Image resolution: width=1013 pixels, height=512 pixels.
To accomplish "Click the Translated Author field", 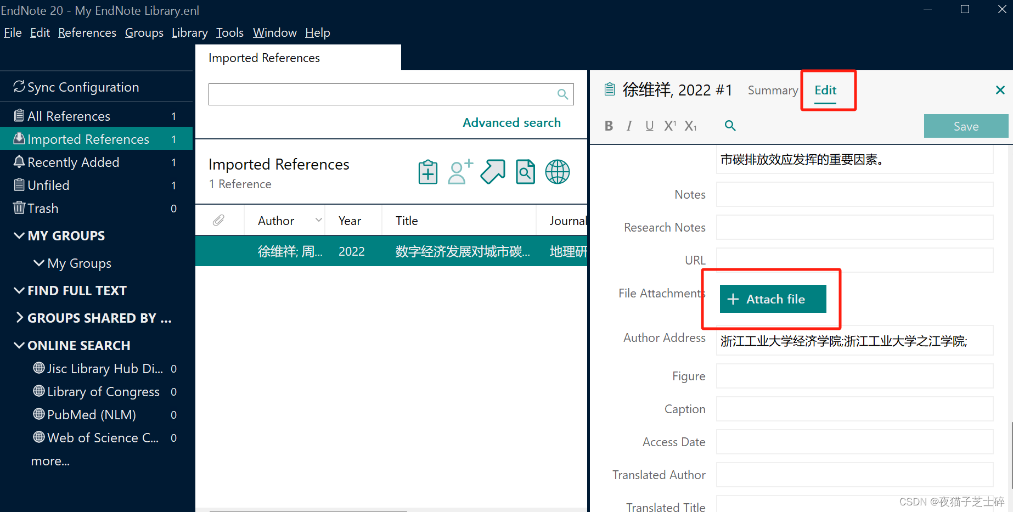I will pos(854,475).
